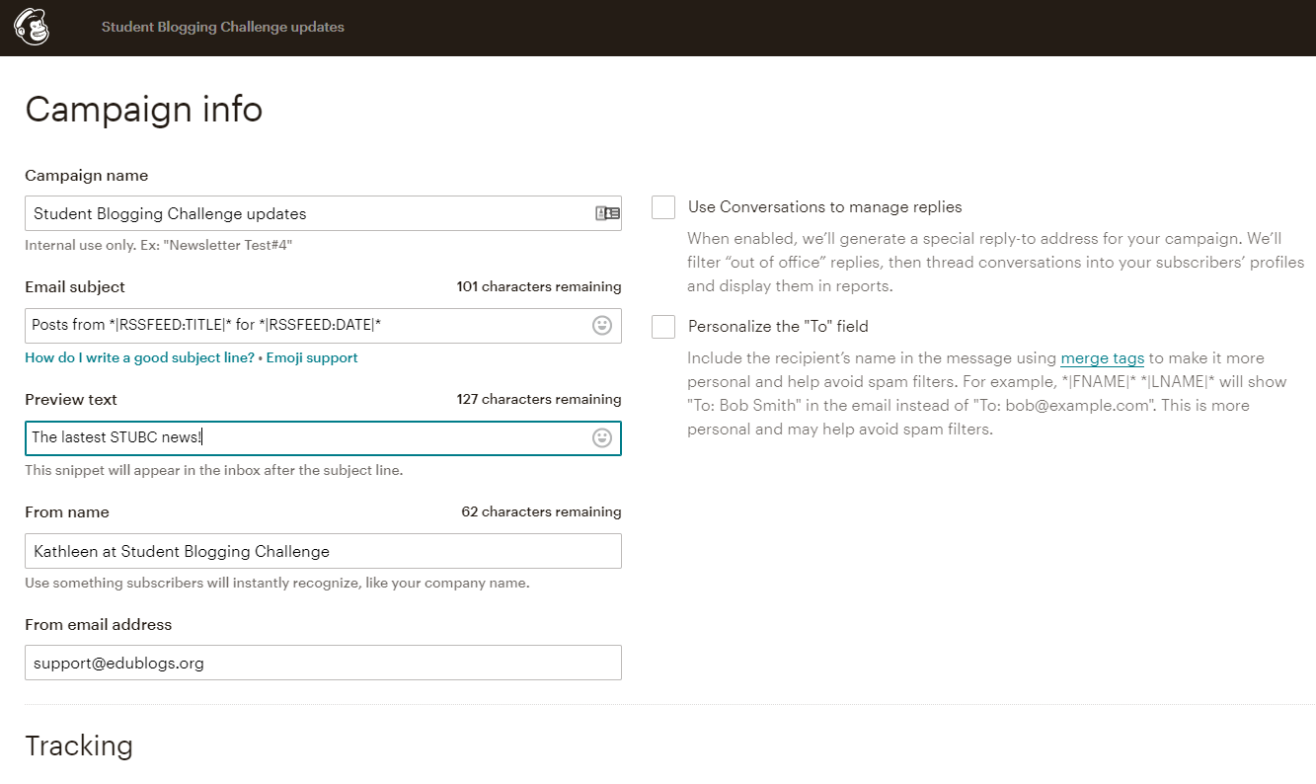Click Student Blogging Challenge updates in header
1316x784 pixels.
point(223,28)
